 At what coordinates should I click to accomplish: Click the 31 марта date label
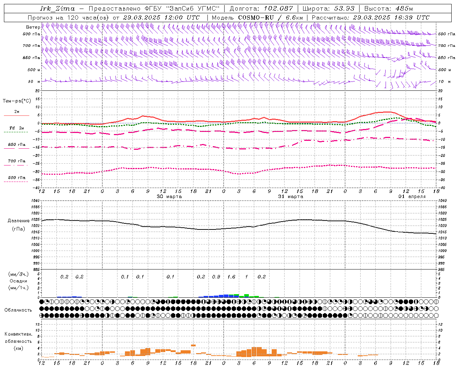291,197
